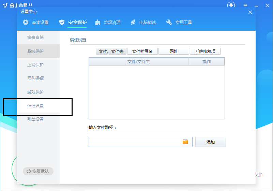
Task: Close the 设置中心 dialog with X
Action: [250, 12]
